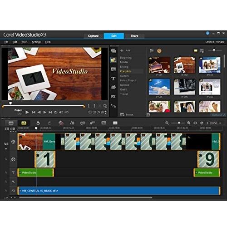Image resolution: width=227 pixels, height=227 pixels.
Task: Select the Complete category in list
Action: (126, 71)
